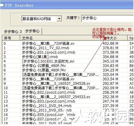Click the file size 292.87 M
This screenshot has height=126, width=134.
pyautogui.click(x=110, y=84)
